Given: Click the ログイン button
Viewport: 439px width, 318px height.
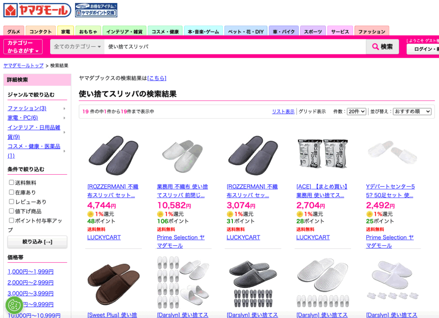Looking at the screenshot, I should pyautogui.click(x=423, y=49).
